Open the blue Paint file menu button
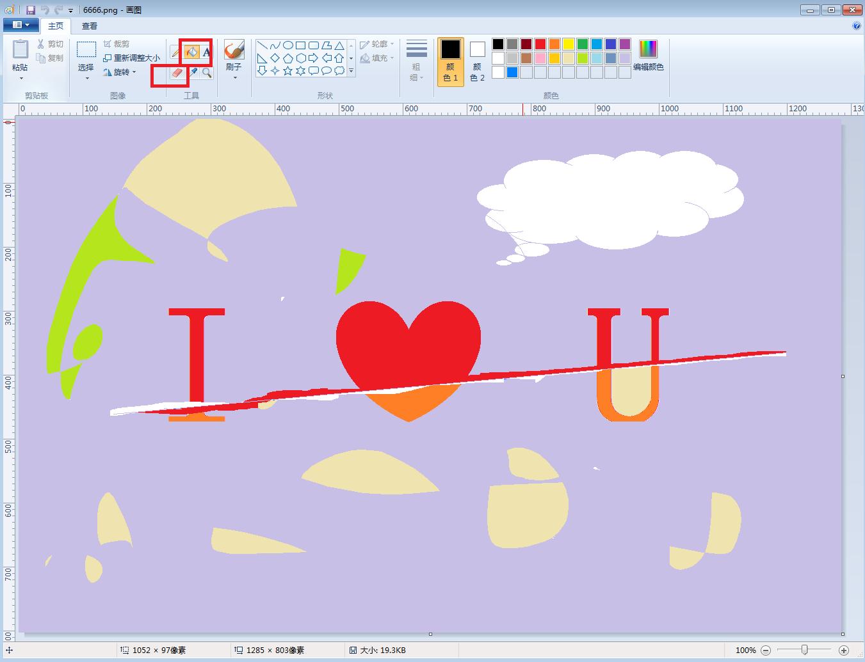 click(20, 25)
